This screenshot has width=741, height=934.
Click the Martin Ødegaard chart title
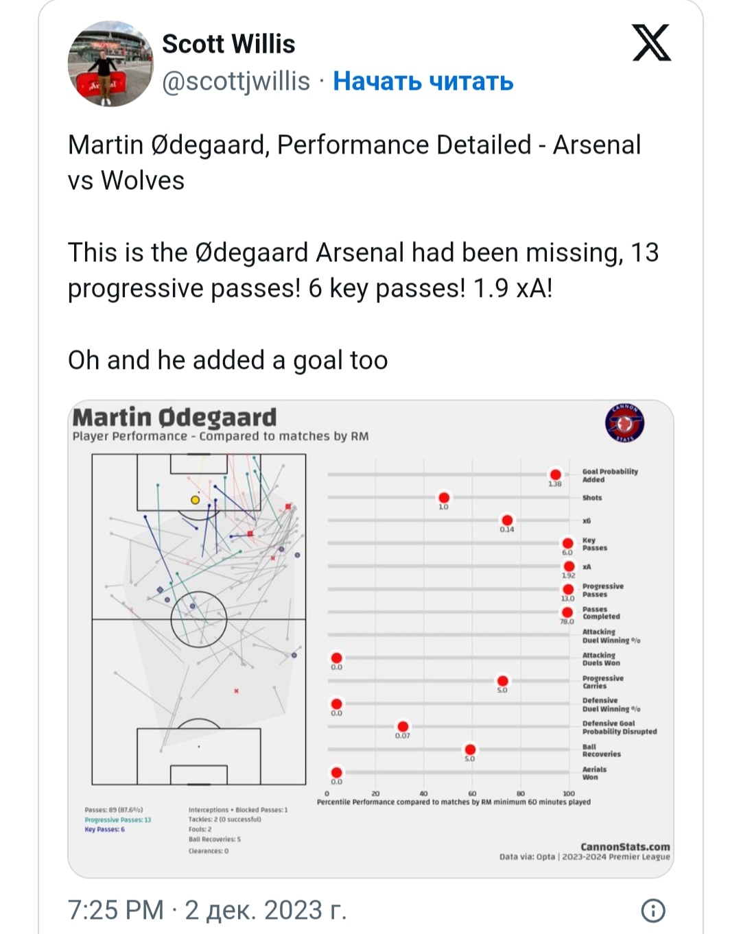click(174, 417)
